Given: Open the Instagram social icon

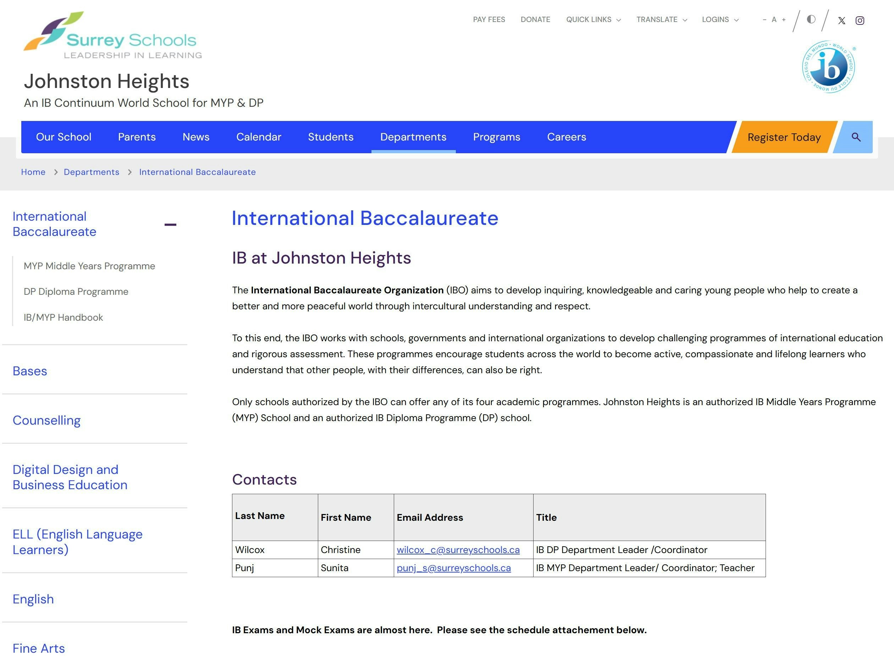Looking at the screenshot, I should pyautogui.click(x=860, y=21).
